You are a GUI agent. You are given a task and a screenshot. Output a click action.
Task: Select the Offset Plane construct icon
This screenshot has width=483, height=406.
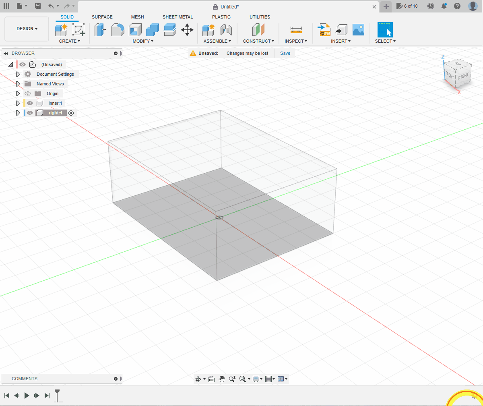(258, 30)
